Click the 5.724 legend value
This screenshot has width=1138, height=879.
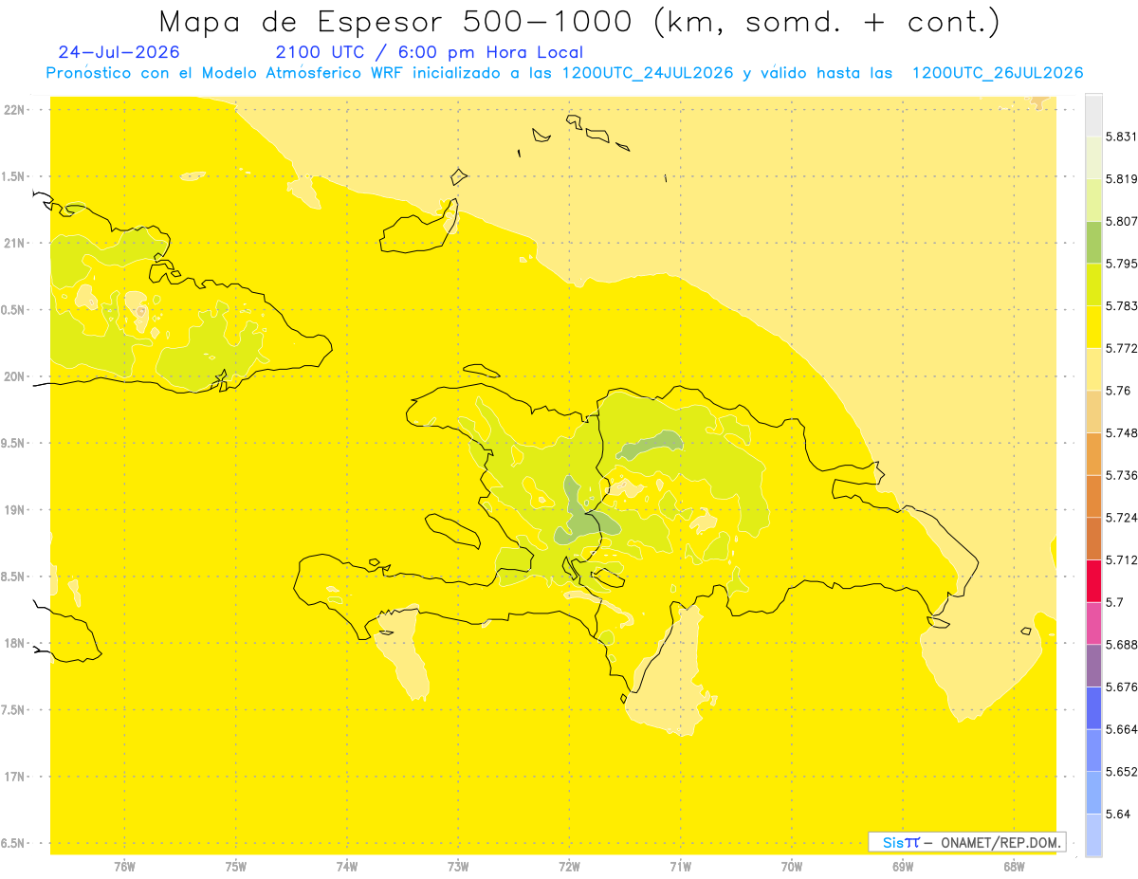tap(1121, 518)
